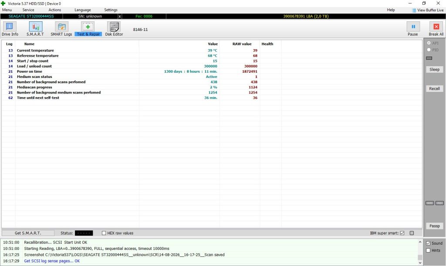Click the Get S.M.A.R.T. button
This screenshot has width=446, height=266.
click(x=28, y=233)
